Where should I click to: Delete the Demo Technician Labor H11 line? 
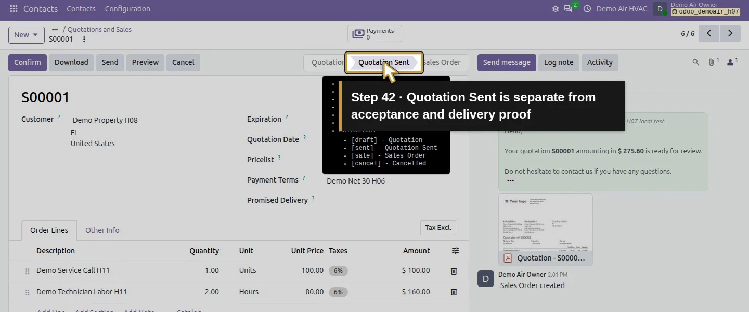click(x=454, y=292)
